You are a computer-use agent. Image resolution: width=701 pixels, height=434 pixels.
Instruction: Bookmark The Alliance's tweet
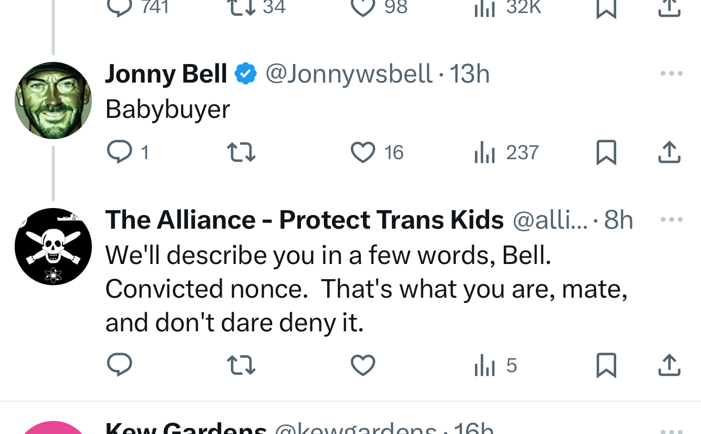click(x=606, y=366)
